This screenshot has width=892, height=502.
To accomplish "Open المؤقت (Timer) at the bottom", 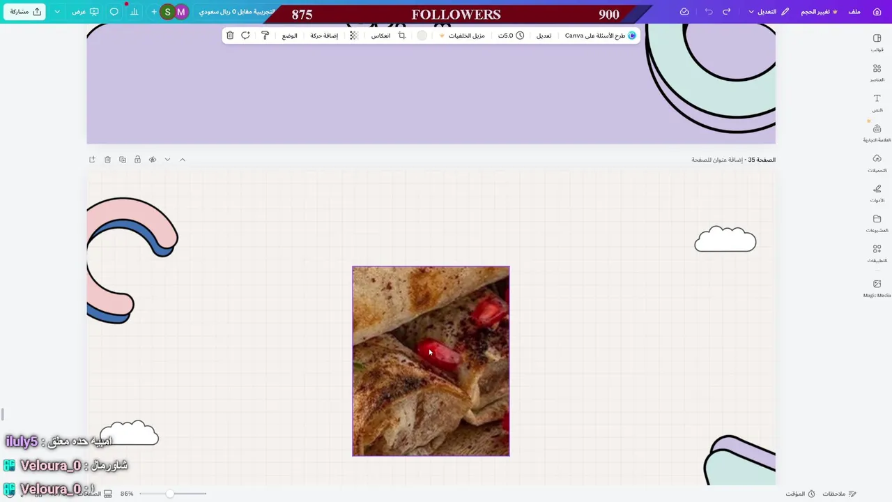I will [x=800, y=494].
